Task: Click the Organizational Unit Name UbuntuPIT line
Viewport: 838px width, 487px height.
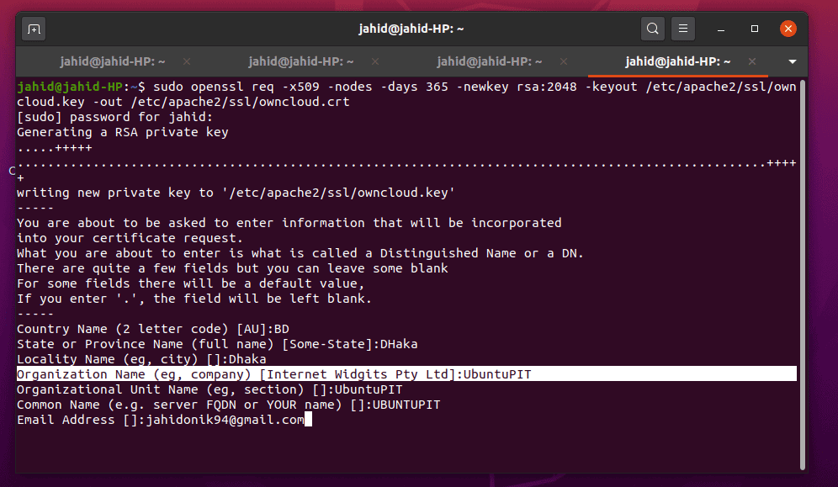Action: pos(209,389)
